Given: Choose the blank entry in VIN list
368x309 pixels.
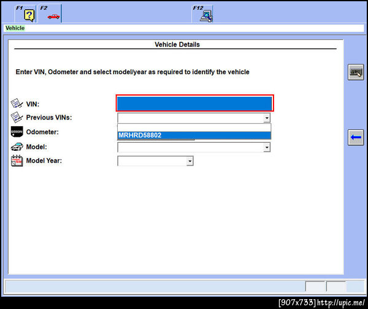Looking at the screenshot, I should (x=194, y=128).
